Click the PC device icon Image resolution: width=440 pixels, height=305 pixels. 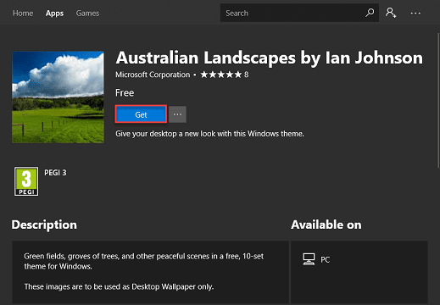click(x=309, y=259)
